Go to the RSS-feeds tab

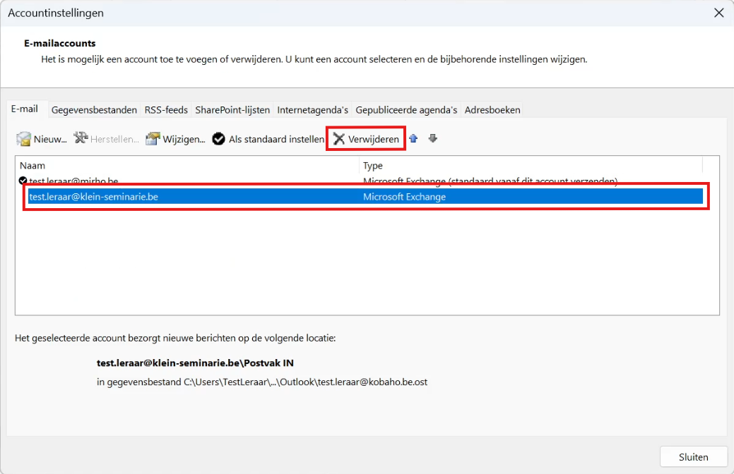(x=166, y=110)
